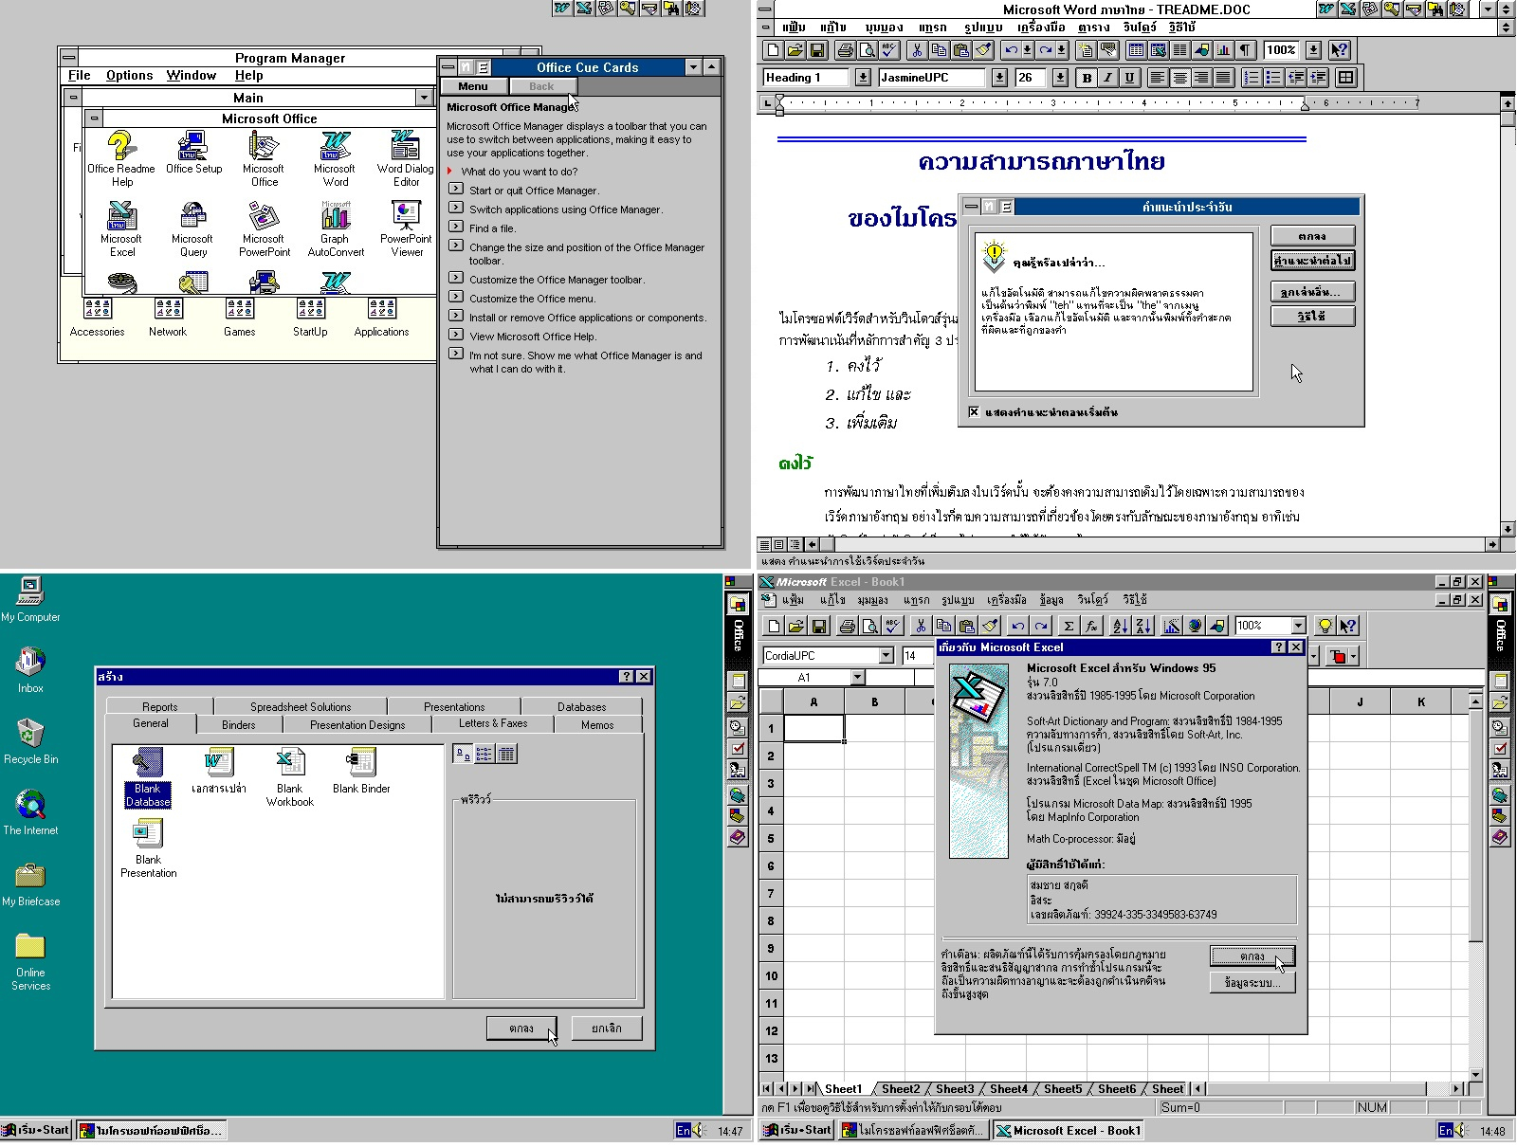The width and height of the screenshot is (1517, 1147).
Task: Open Program Manager Options menu
Action: [x=129, y=76]
